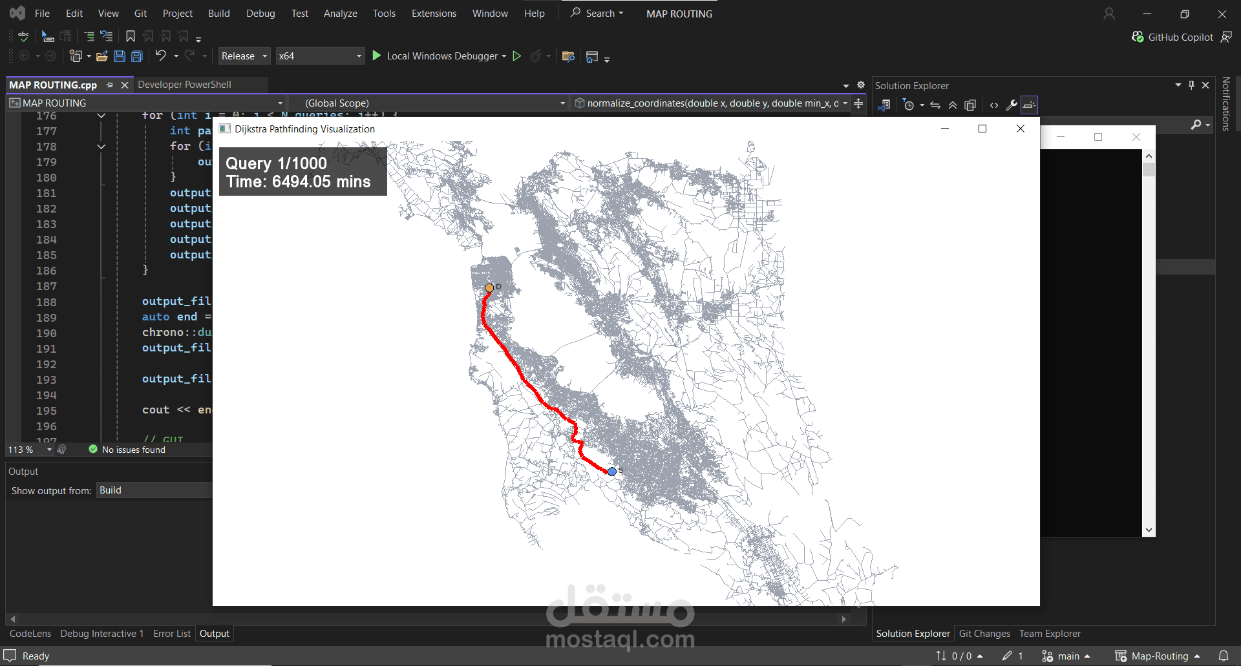Click Pending Changes Filter clock icon
Viewport: 1241px width, 666px height.
pos(909,105)
